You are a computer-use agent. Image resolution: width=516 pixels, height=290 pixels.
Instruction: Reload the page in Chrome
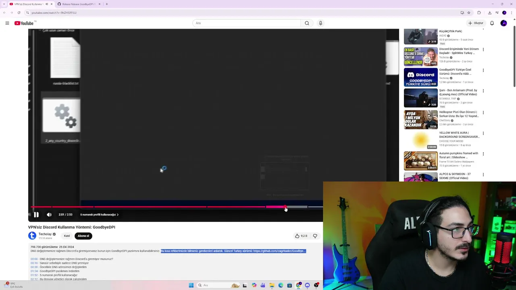(x=19, y=12)
